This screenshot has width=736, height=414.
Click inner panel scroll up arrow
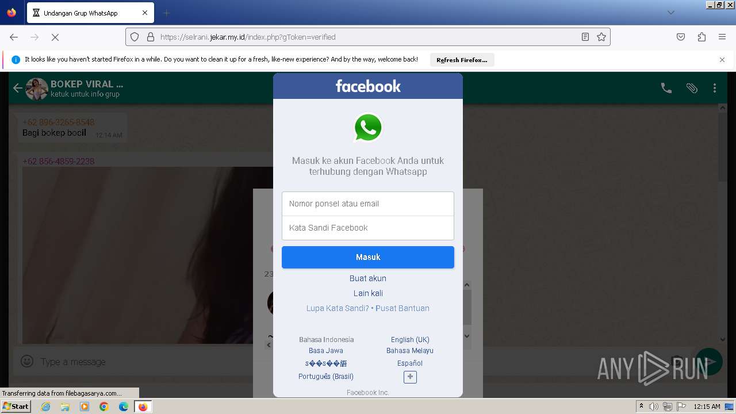(x=467, y=285)
